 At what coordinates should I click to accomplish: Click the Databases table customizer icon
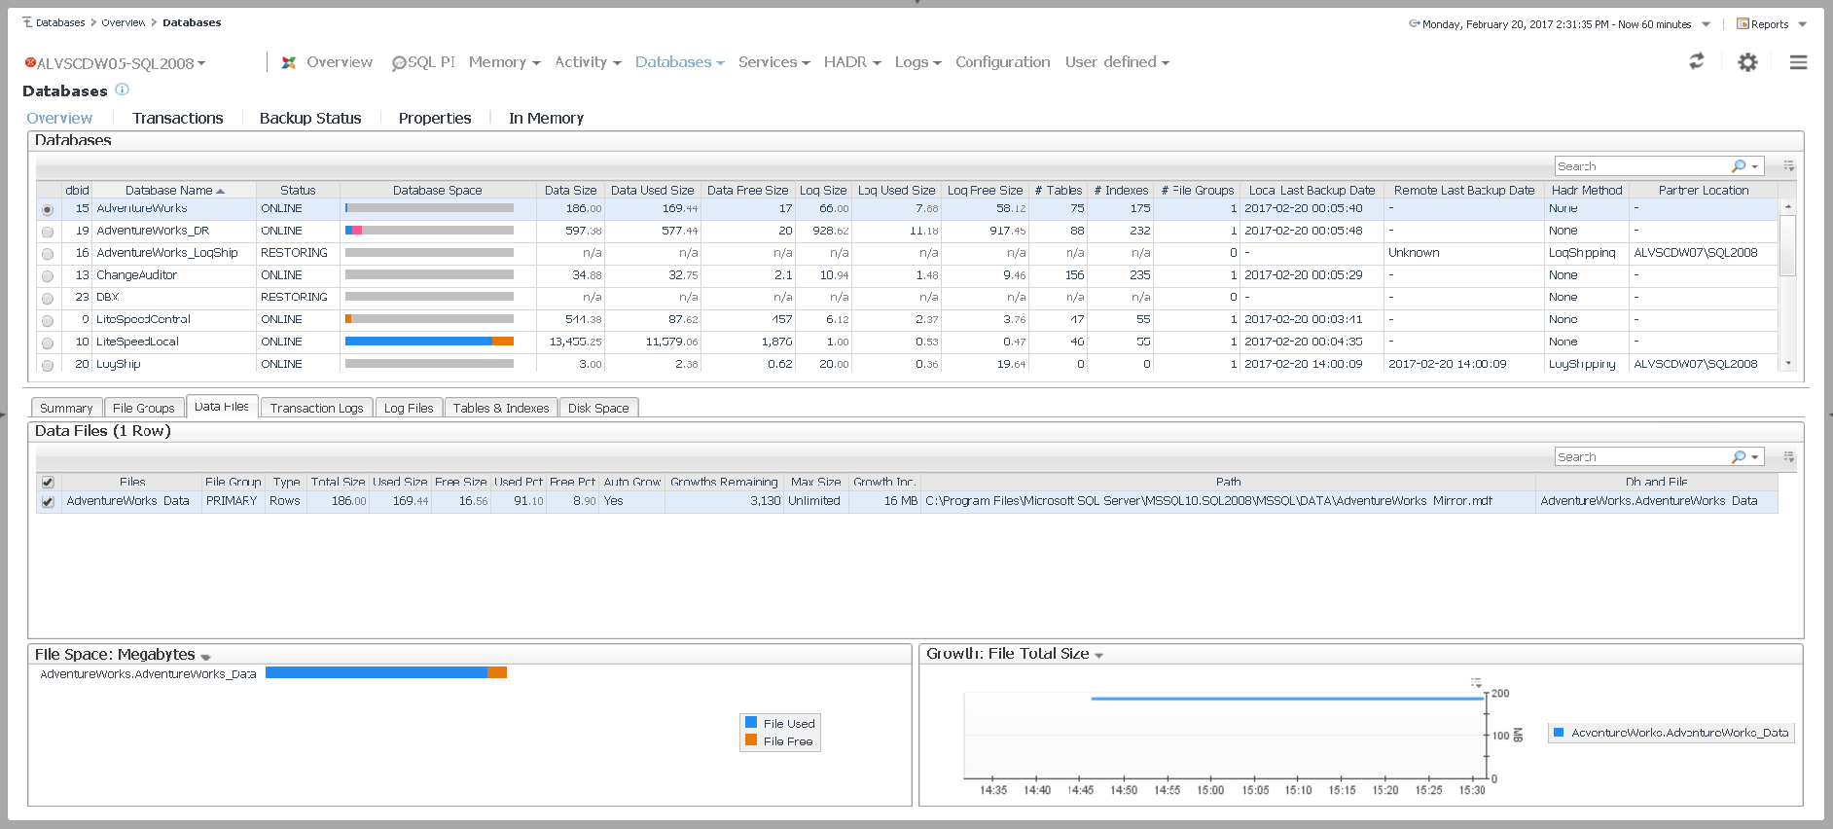(x=1788, y=166)
